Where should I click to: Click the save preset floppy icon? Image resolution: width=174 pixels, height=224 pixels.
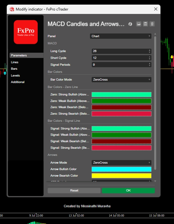pos(145,24)
